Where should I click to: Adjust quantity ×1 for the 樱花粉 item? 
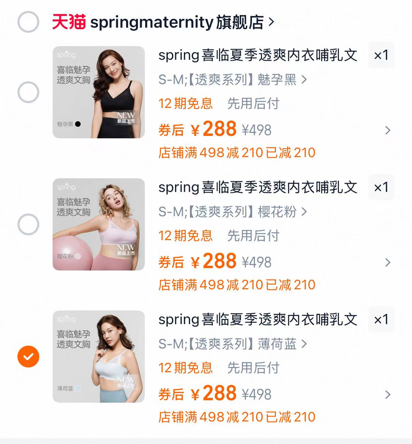coord(381,187)
